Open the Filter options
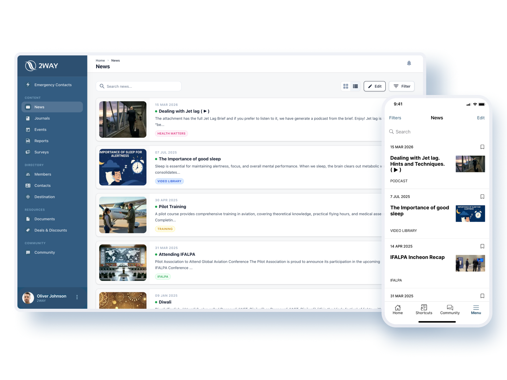 click(x=401, y=86)
